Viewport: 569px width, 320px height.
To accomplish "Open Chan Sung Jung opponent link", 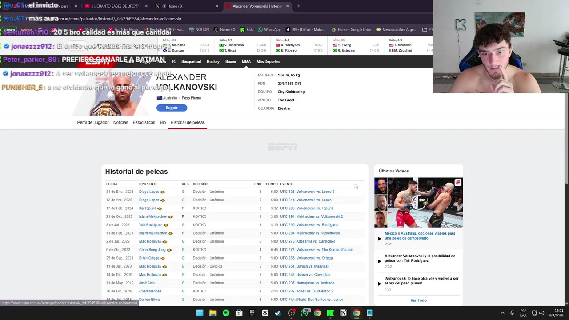I will pos(152,250).
